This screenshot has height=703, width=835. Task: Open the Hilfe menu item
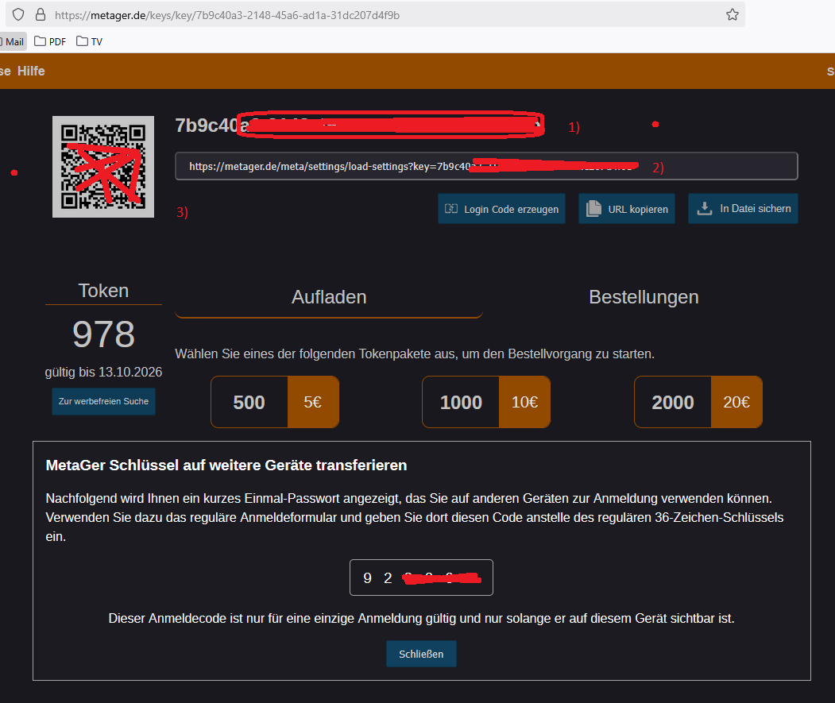(x=31, y=71)
